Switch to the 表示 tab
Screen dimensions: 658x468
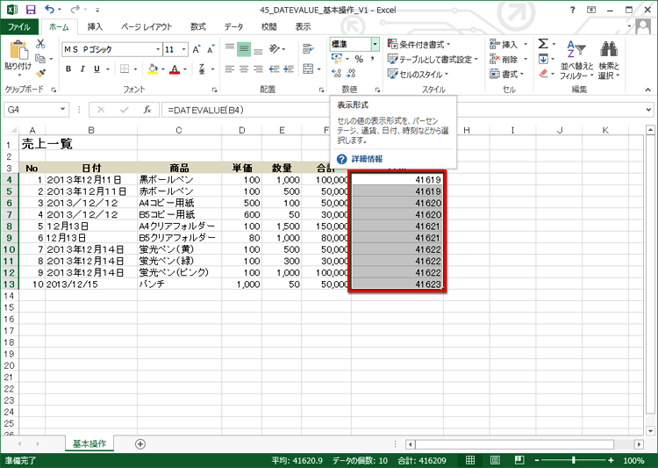[x=303, y=27]
